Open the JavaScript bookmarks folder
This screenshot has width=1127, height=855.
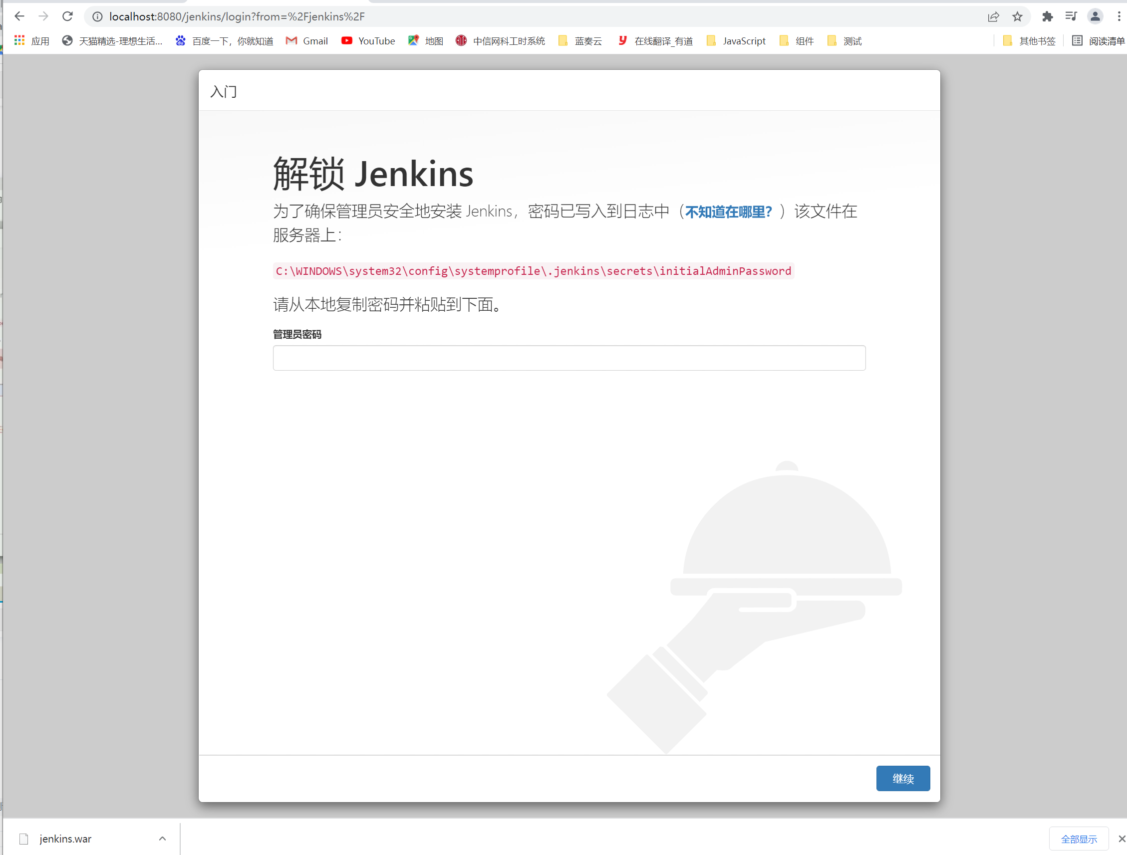pos(736,41)
